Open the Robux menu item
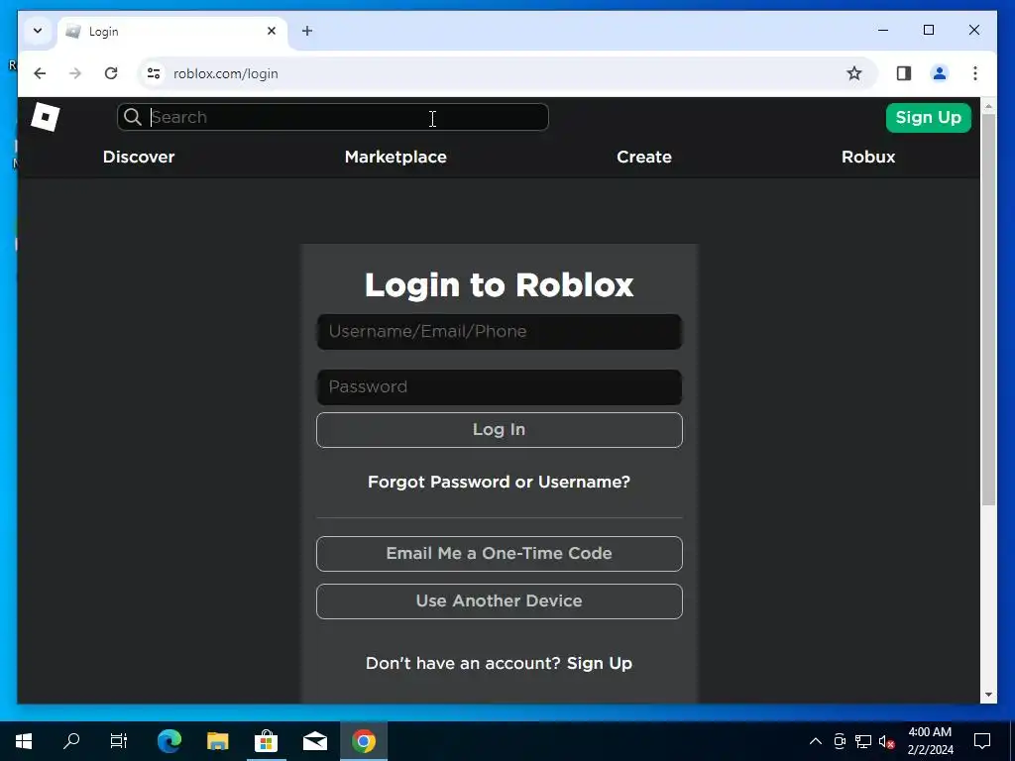Image resolution: width=1015 pixels, height=761 pixels. (x=868, y=158)
